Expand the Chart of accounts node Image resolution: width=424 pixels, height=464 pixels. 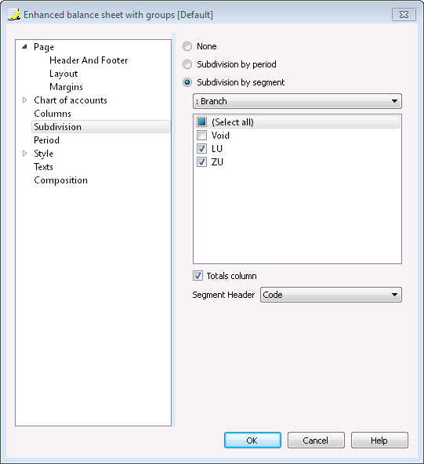point(25,100)
